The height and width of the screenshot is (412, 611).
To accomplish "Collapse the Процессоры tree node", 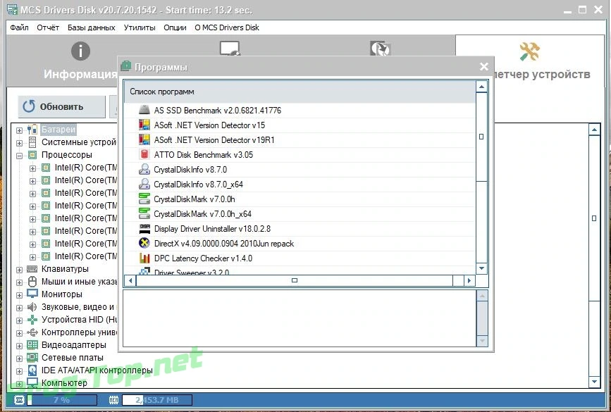I will coord(19,156).
